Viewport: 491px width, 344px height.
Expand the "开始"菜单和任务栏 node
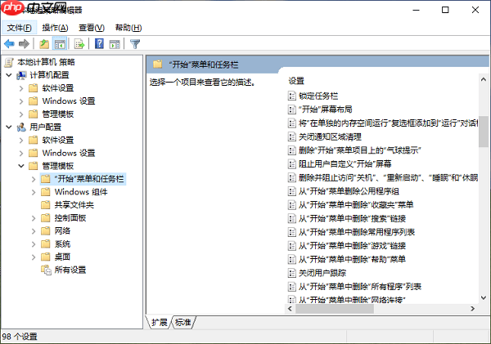tap(34, 179)
